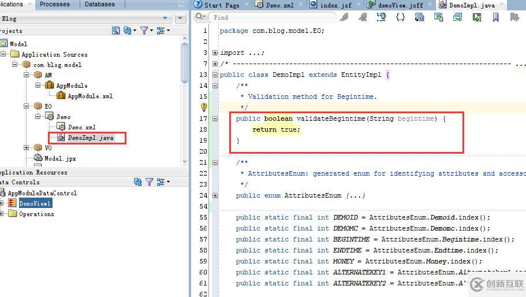Click the Data Controls Display Options icon
Image resolution: width=526 pixels, height=297 pixels.
161,182
